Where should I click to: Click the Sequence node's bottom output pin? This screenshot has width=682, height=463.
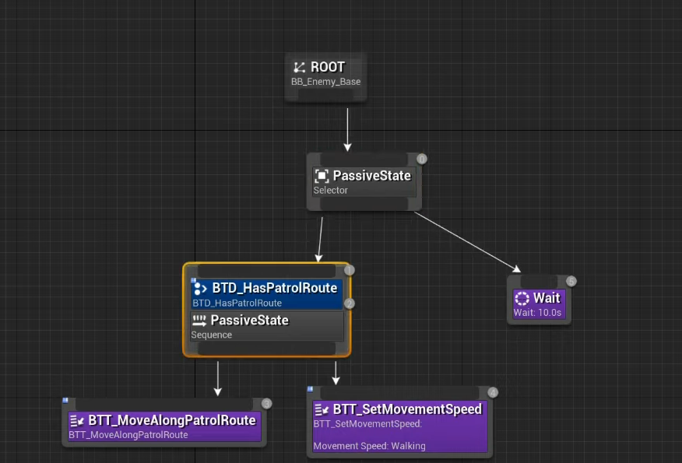tap(266, 349)
